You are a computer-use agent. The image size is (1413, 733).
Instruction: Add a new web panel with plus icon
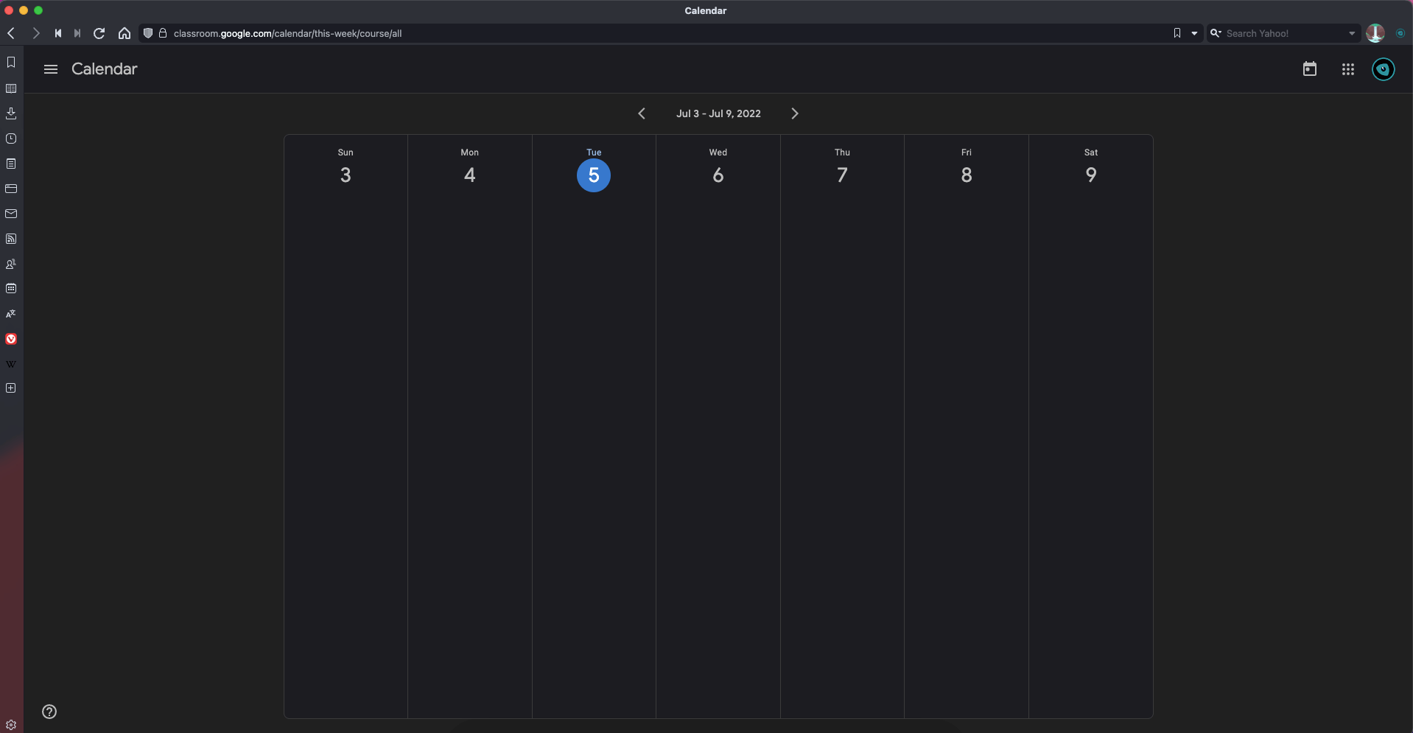11,388
